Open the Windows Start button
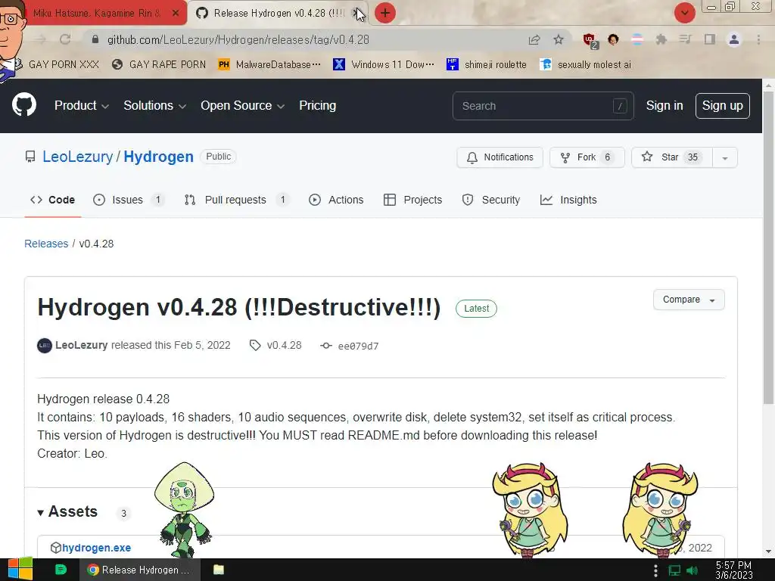Screen dimensions: 775x581 coord(20,570)
